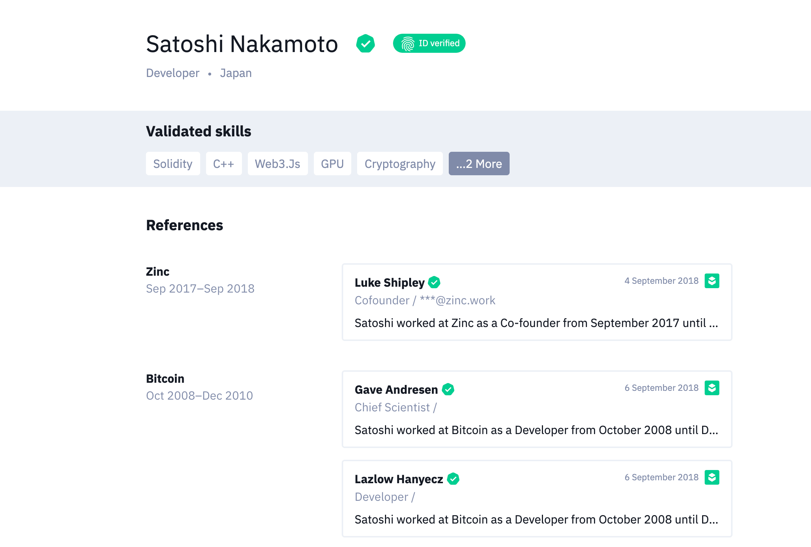Select the GPU skill tag

(332, 164)
